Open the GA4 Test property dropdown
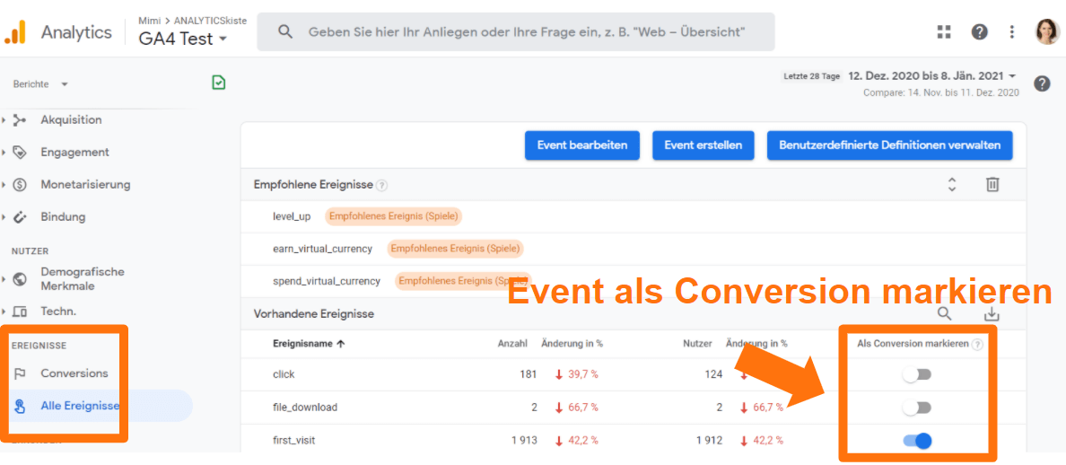 pos(183,39)
